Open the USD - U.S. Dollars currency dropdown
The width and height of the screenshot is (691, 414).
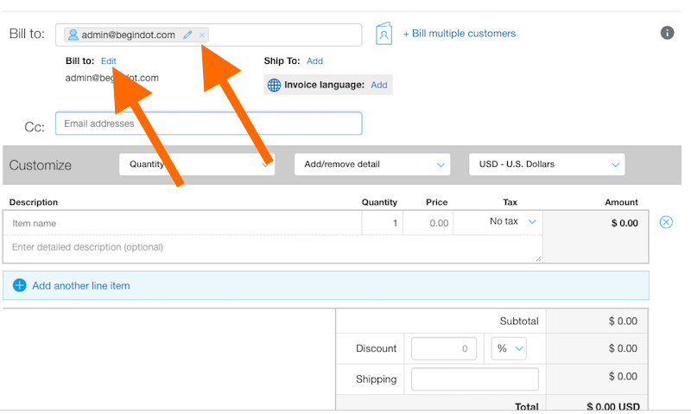point(547,164)
